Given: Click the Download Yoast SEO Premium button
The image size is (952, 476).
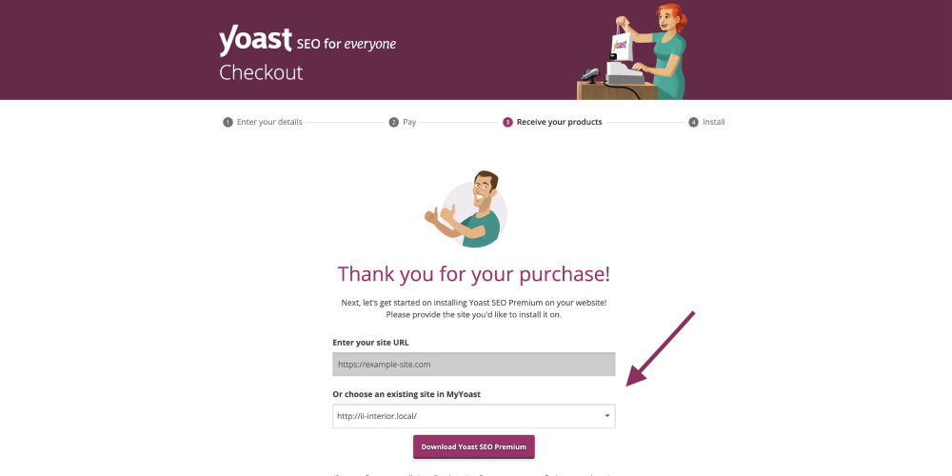Looking at the screenshot, I should coord(474,446).
